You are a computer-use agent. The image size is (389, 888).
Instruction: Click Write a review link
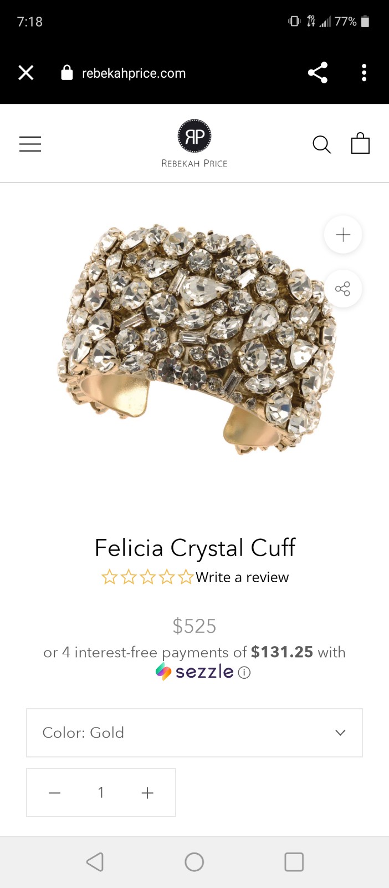242,577
